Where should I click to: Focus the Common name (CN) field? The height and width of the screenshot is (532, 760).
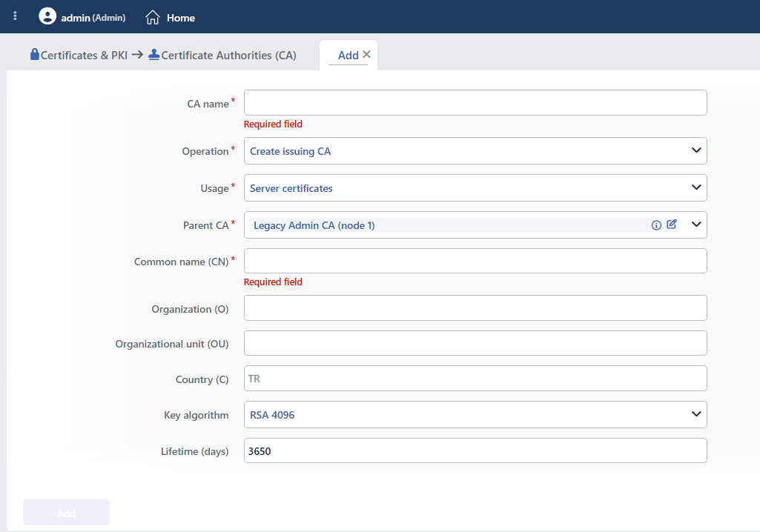[x=475, y=261]
